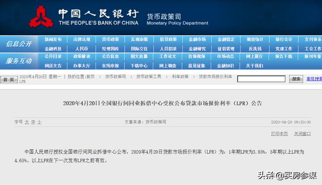Open the 图文直播 navigation item
The width and height of the screenshot is (322, 185).
(x=139, y=56)
